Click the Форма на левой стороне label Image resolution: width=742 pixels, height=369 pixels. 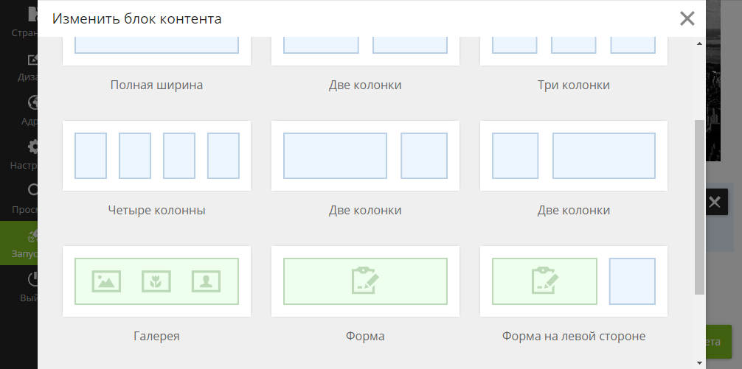pyautogui.click(x=574, y=337)
